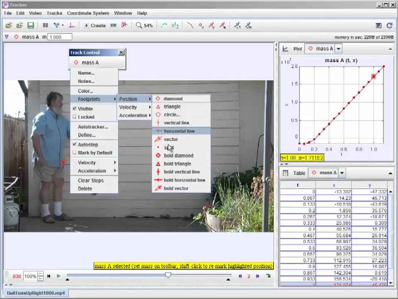Image resolution: width=398 pixels, height=299 pixels.
Task: Open the Table mass A track dropdown
Action: [342, 173]
